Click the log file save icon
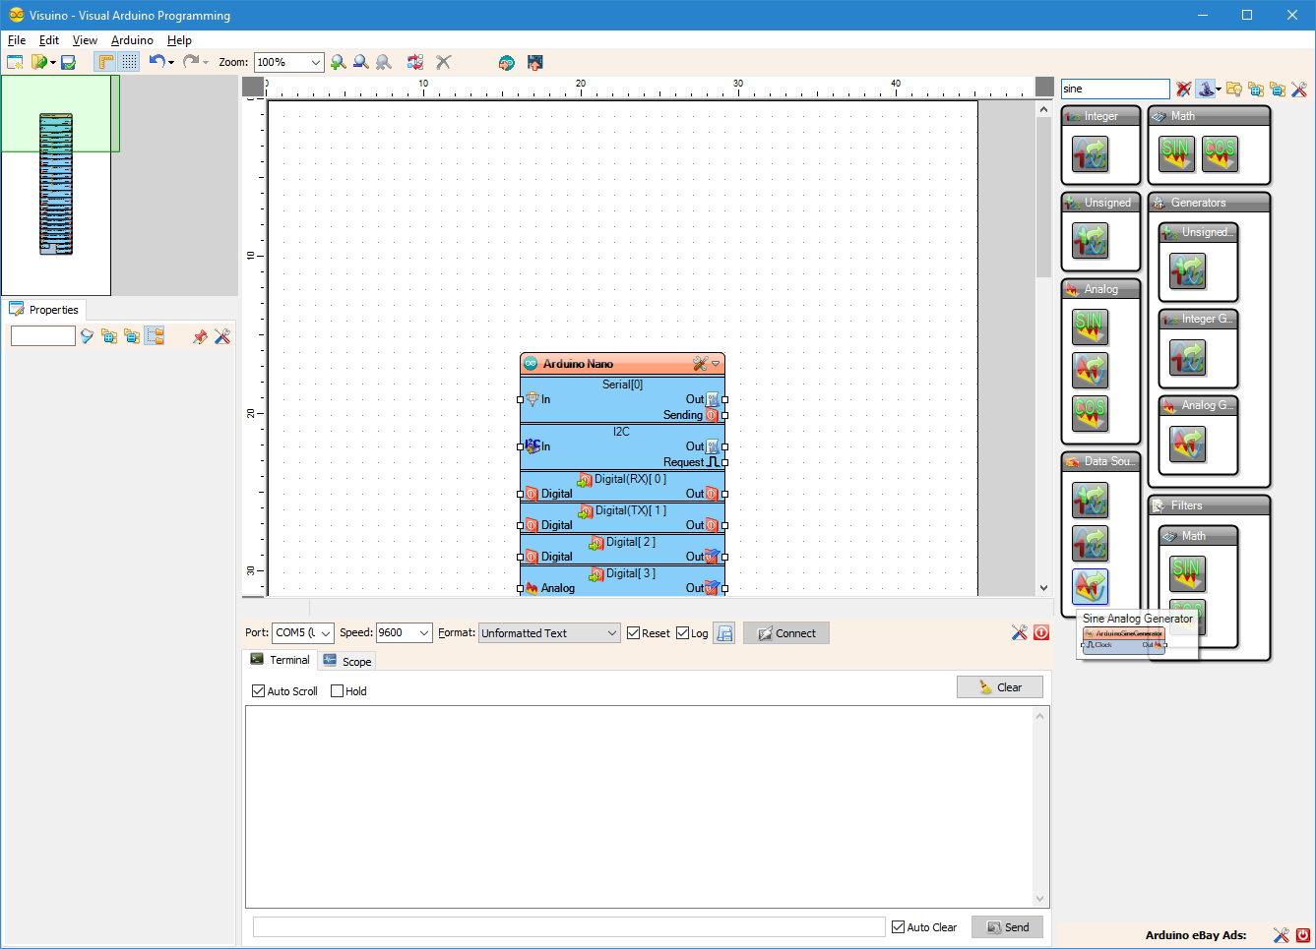1316x949 pixels. tap(724, 633)
